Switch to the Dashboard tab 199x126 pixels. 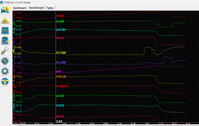[20, 7]
